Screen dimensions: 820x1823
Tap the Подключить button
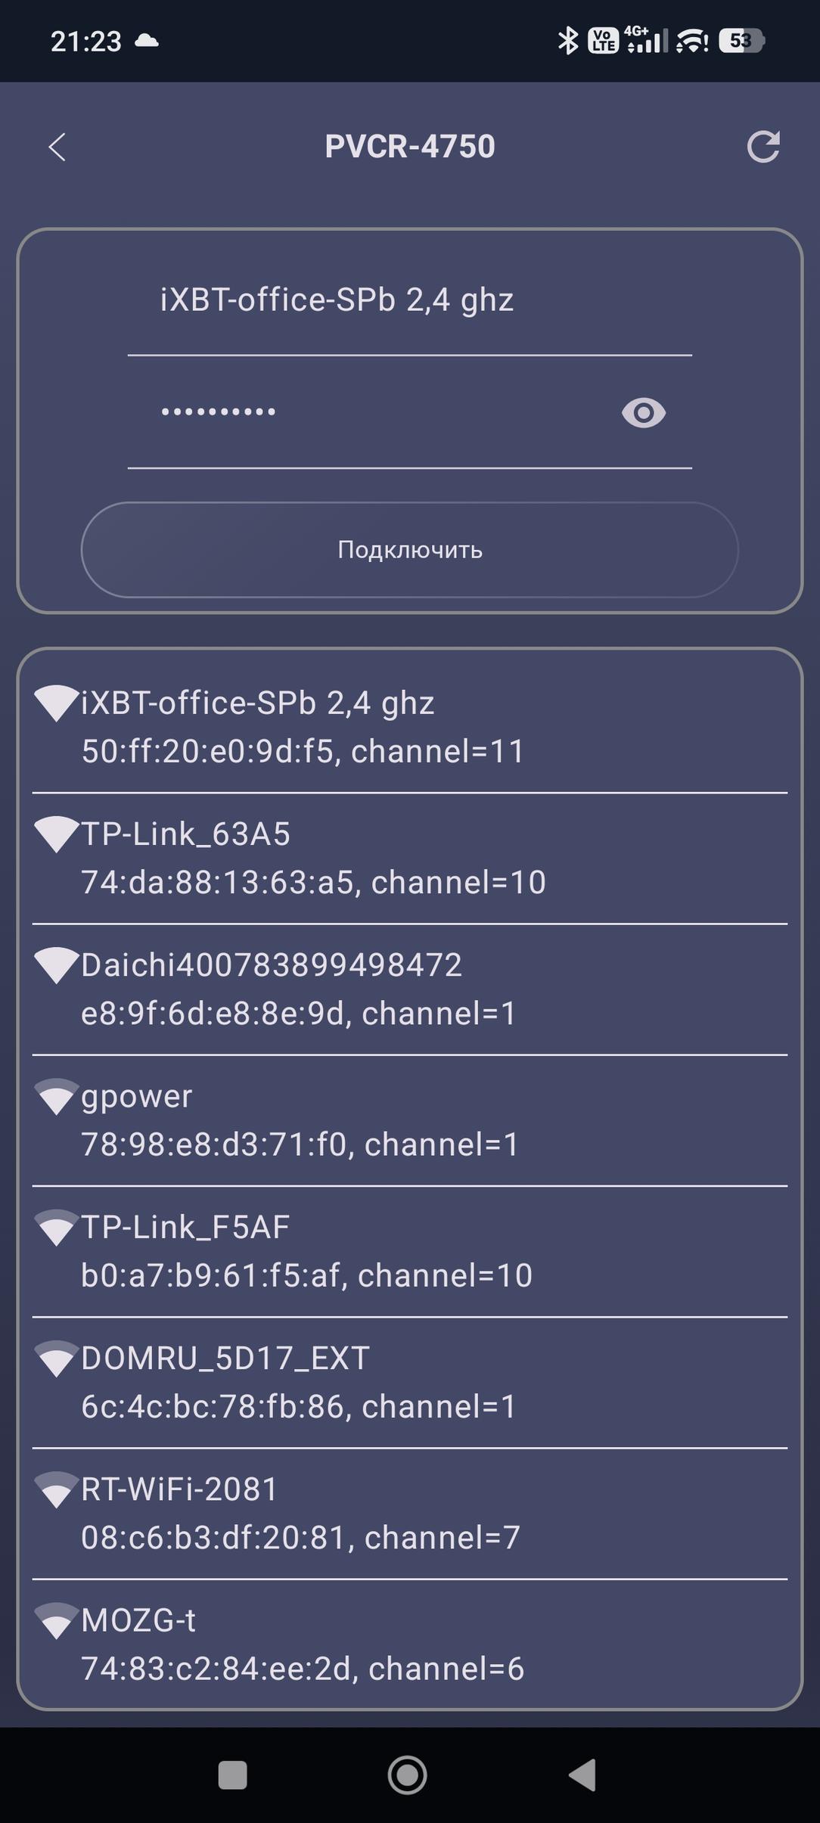[x=410, y=549]
